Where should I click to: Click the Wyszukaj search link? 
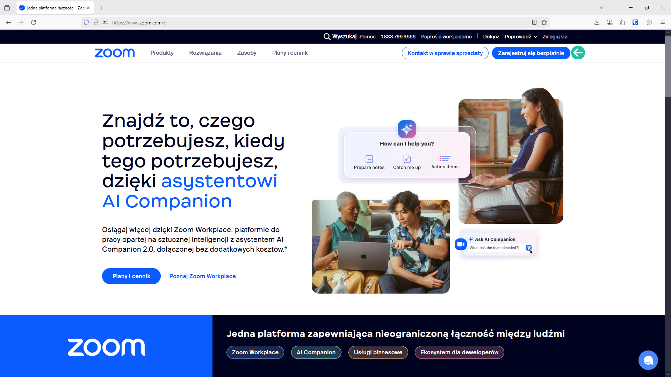coord(344,37)
